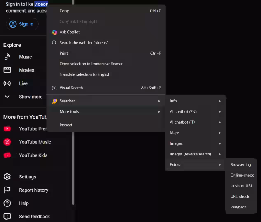Expand the Show more chevron

[7, 97]
